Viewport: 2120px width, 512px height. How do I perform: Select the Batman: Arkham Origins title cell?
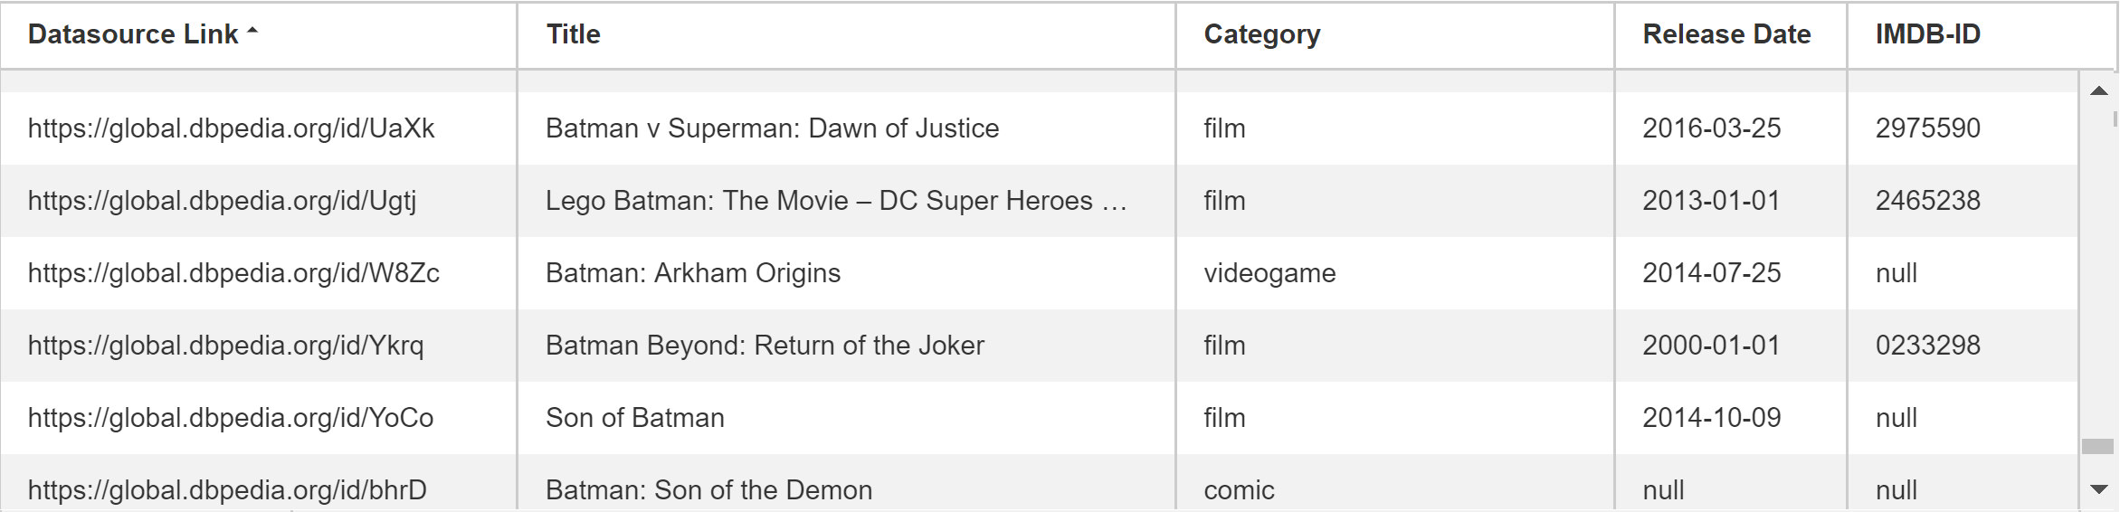pos(846,273)
